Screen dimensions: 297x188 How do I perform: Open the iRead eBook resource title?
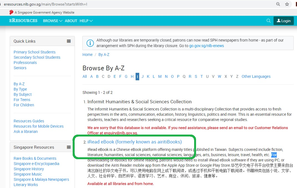pyautogui.click(x=134, y=142)
